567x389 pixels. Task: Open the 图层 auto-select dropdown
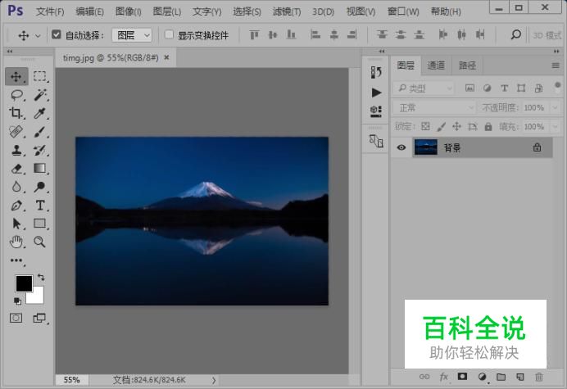pos(132,35)
